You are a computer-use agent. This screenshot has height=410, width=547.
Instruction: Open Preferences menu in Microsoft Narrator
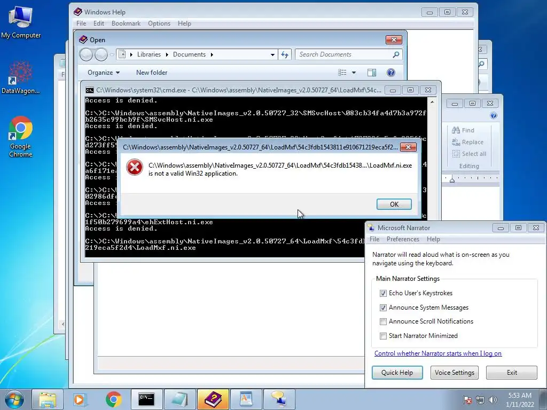coord(403,239)
